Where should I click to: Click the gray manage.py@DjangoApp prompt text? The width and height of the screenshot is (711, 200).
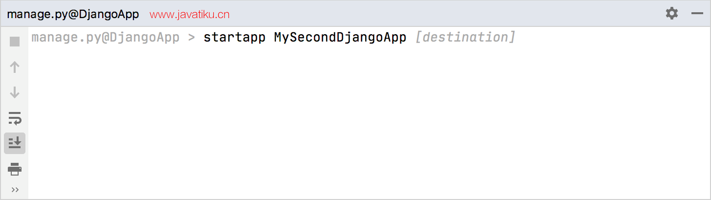pos(106,38)
